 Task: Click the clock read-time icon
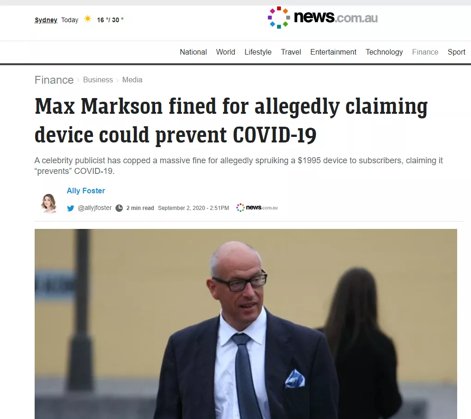(119, 208)
